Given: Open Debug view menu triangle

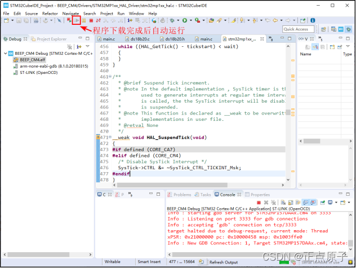Looking at the screenshot, I should click(x=87, y=46).
